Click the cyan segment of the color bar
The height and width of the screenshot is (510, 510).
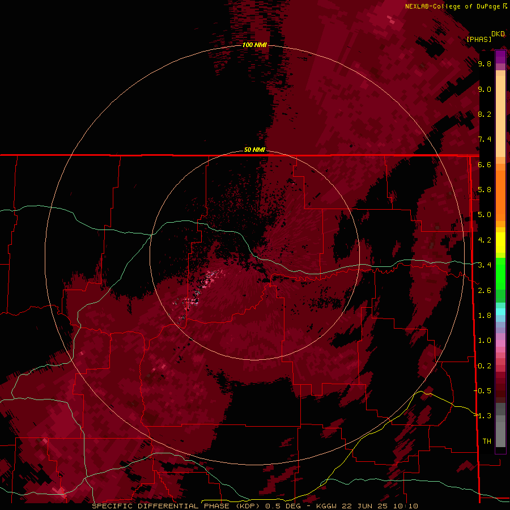click(500, 312)
